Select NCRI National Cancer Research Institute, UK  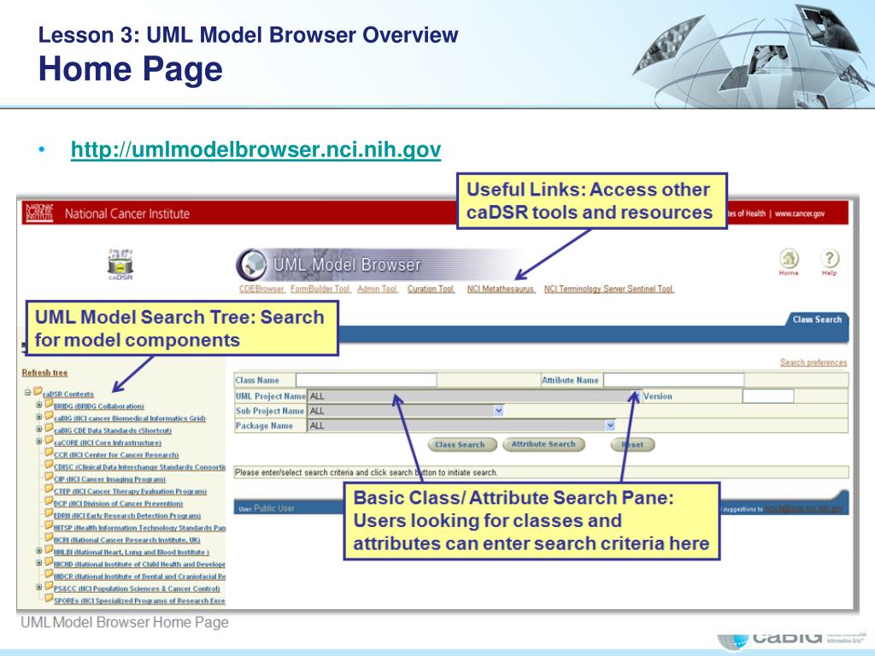[x=126, y=540]
